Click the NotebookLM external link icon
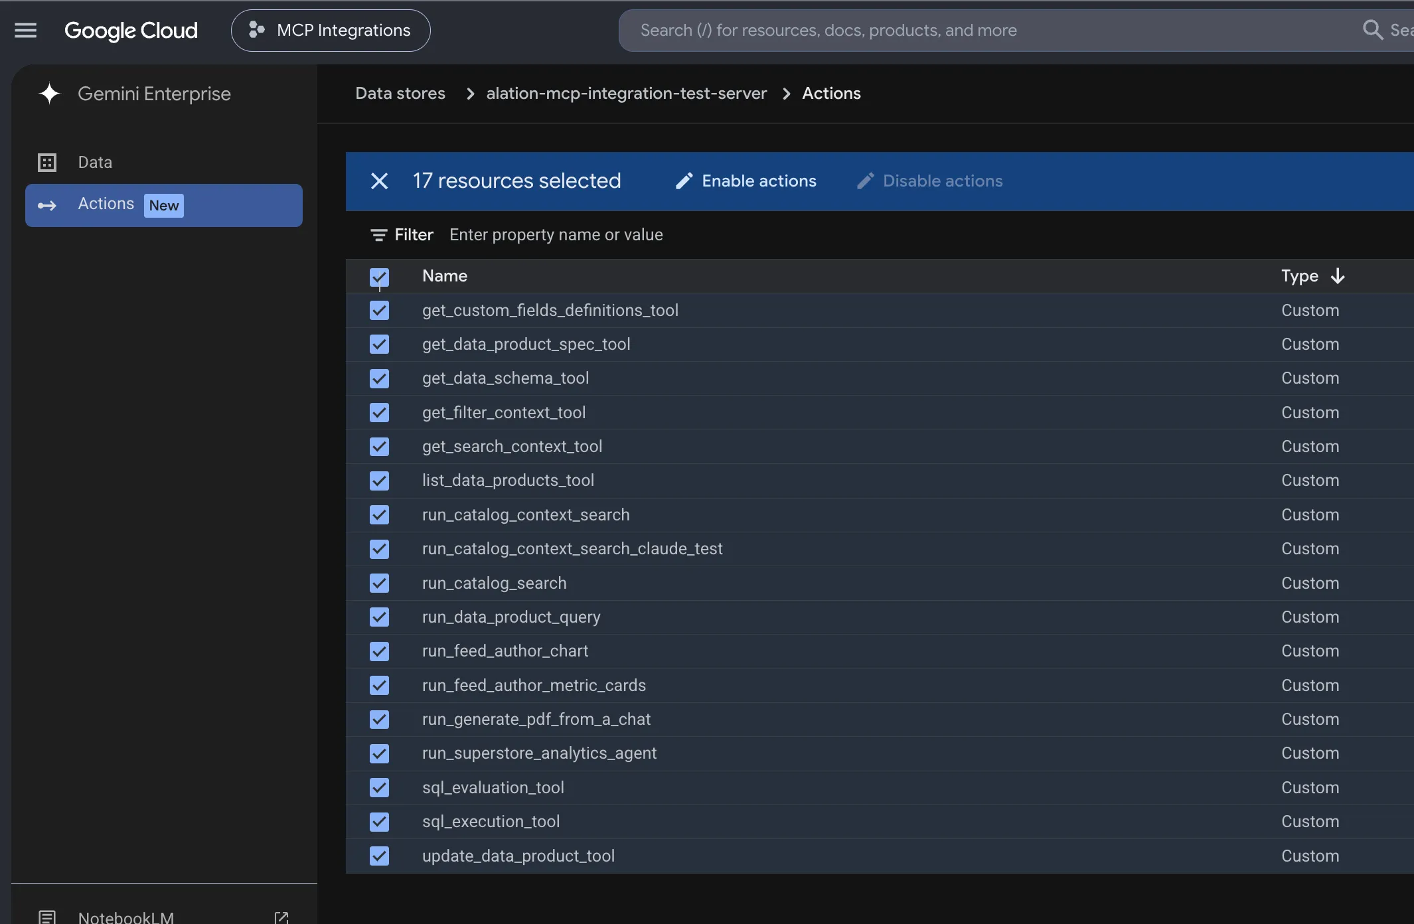The height and width of the screenshot is (924, 1414). (x=281, y=917)
